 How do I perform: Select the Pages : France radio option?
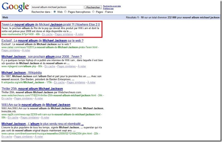[93, 12]
